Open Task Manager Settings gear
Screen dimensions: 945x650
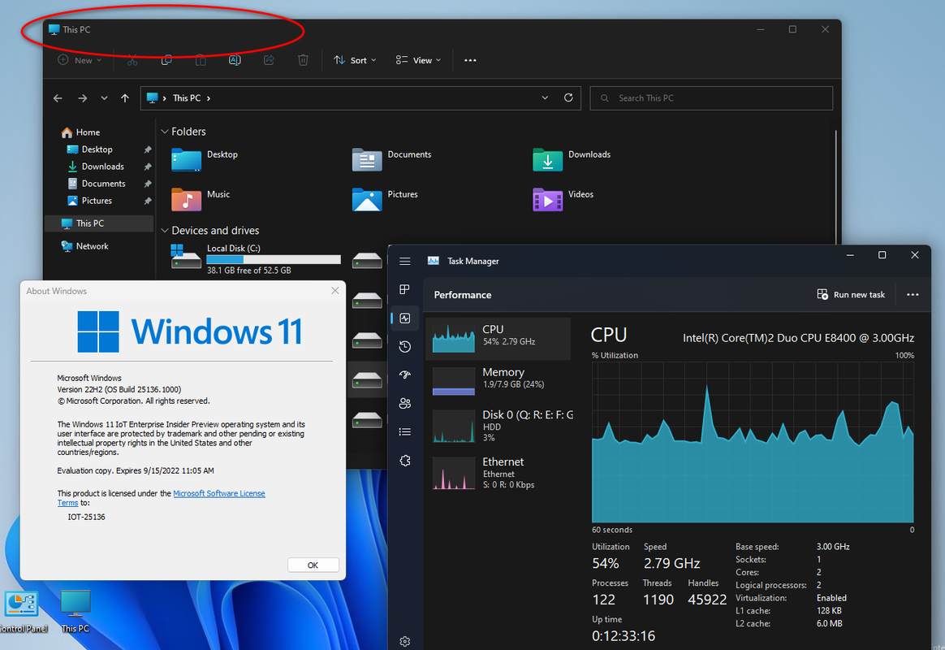405,642
